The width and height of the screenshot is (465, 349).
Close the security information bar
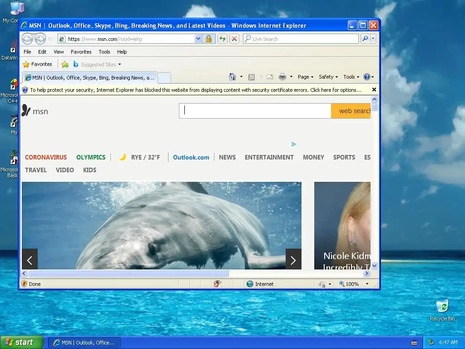pyautogui.click(x=374, y=90)
